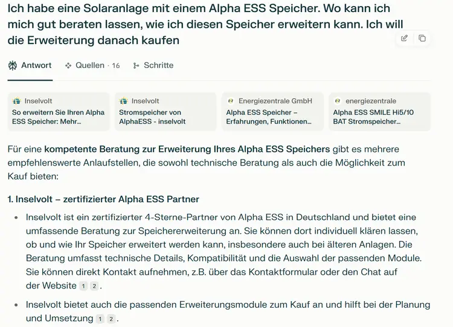453x327 pixels.
Task: Click the heading 'Inselvolt – zertifizierter Alpha ESS Partner'
Action: 103,199
